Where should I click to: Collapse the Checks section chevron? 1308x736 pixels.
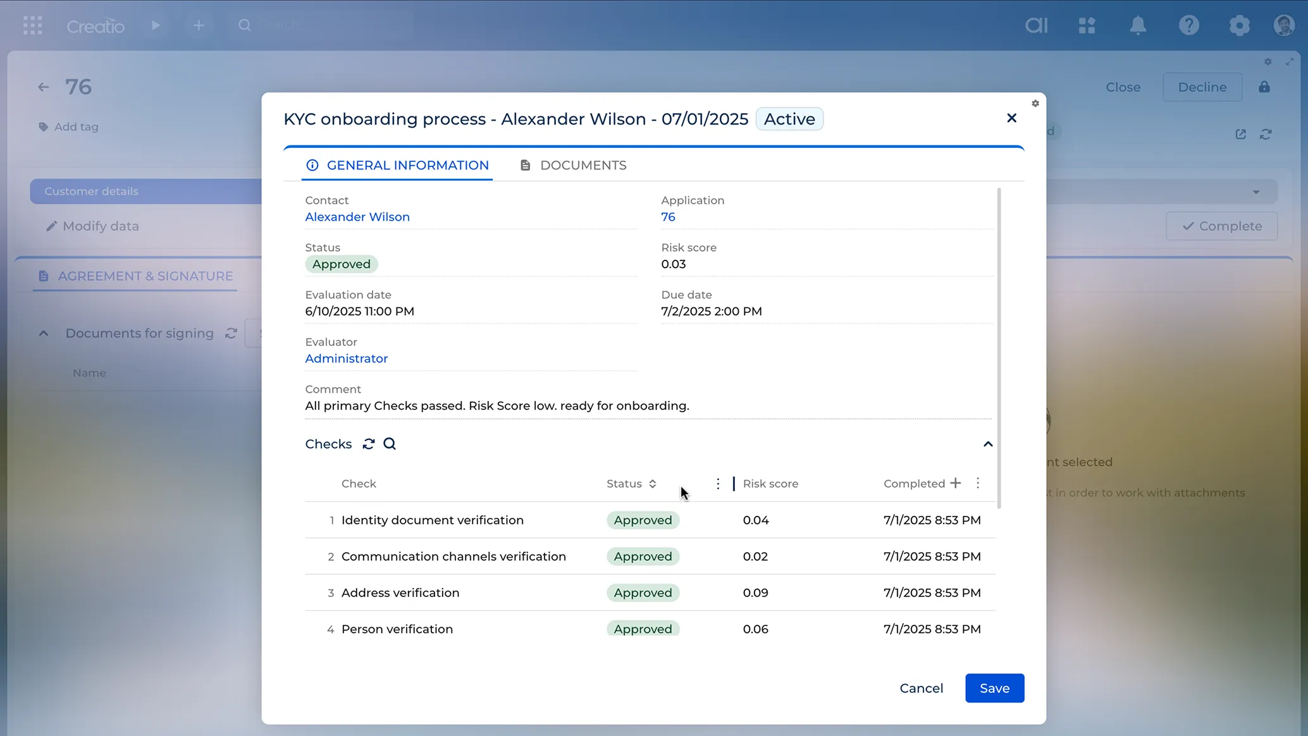[987, 444]
